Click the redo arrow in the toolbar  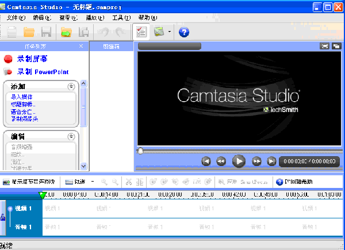click(120, 32)
